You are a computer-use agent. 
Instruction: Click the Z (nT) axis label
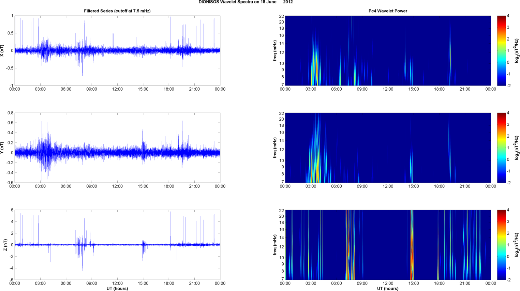pos(5,245)
